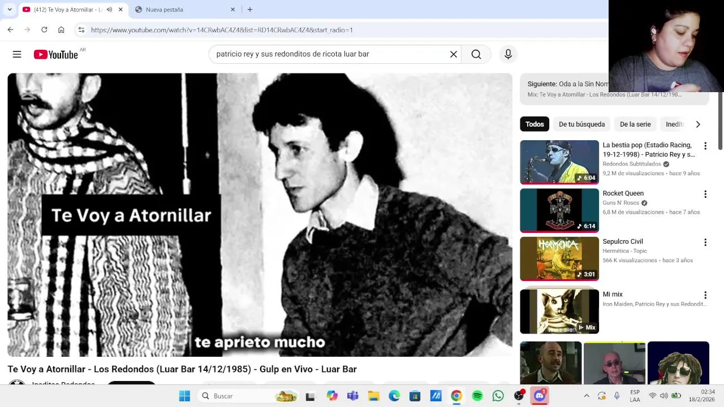Expand the tab search dropdown

(x=10, y=10)
